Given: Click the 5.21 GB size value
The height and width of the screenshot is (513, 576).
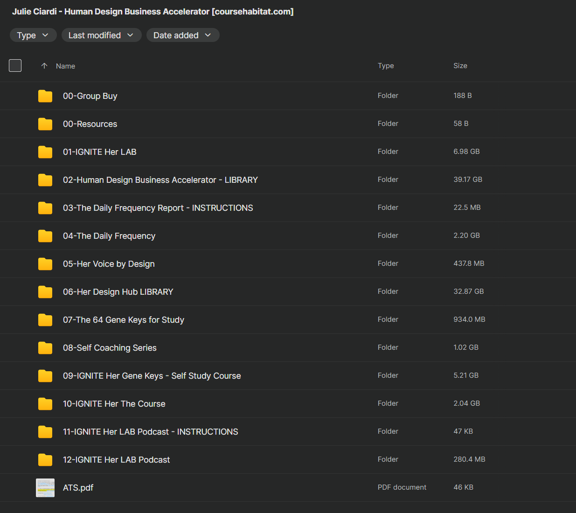Looking at the screenshot, I should [x=466, y=375].
